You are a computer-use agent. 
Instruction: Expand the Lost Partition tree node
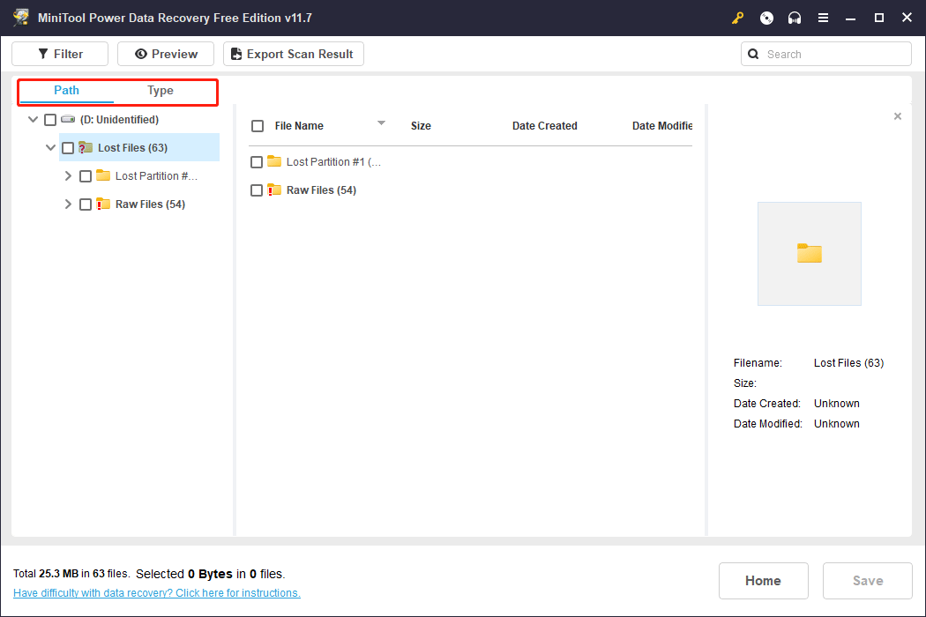point(68,176)
